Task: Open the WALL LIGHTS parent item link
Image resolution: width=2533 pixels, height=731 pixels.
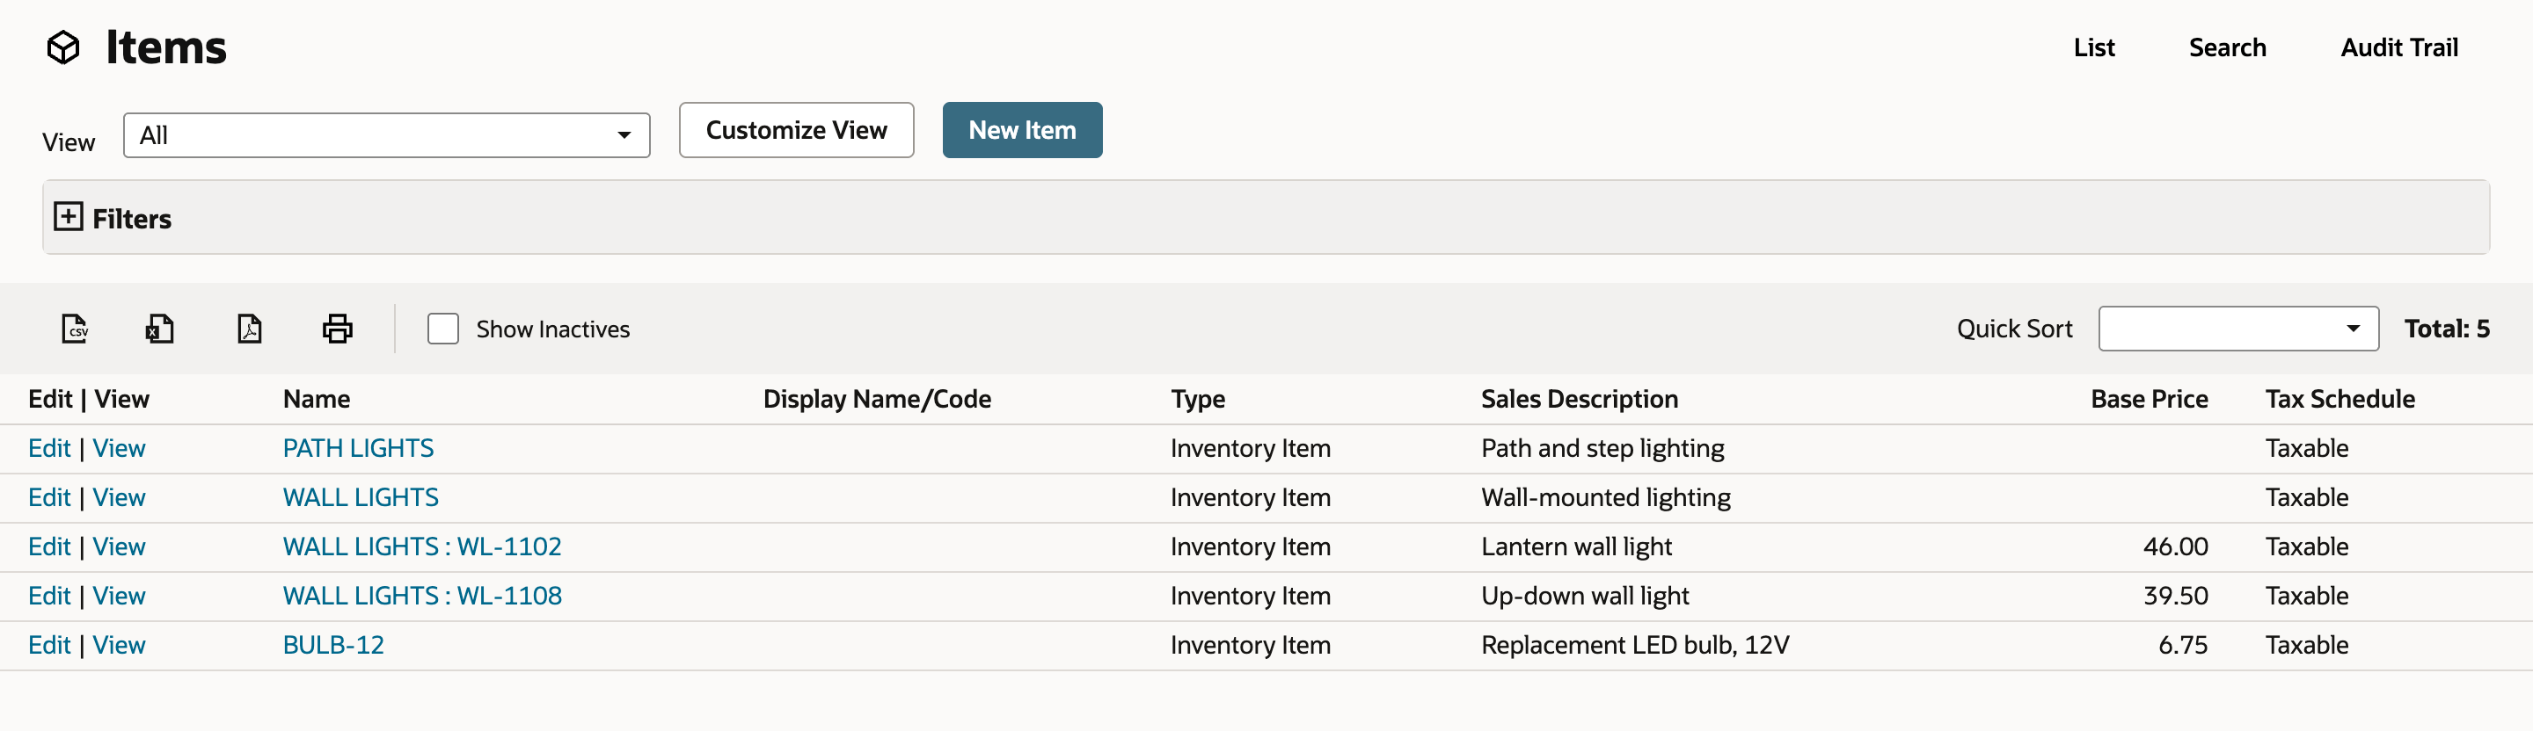Action: (361, 497)
